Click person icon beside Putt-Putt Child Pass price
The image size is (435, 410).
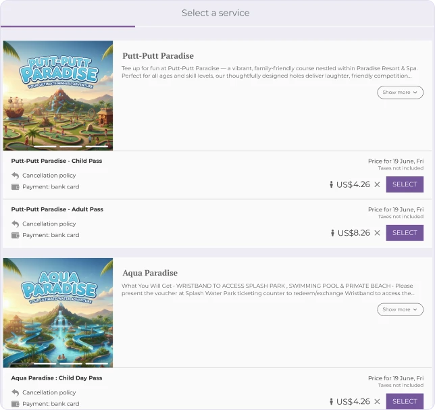click(331, 184)
